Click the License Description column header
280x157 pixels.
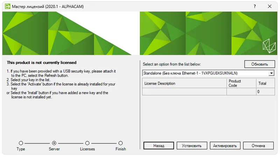click(184, 83)
